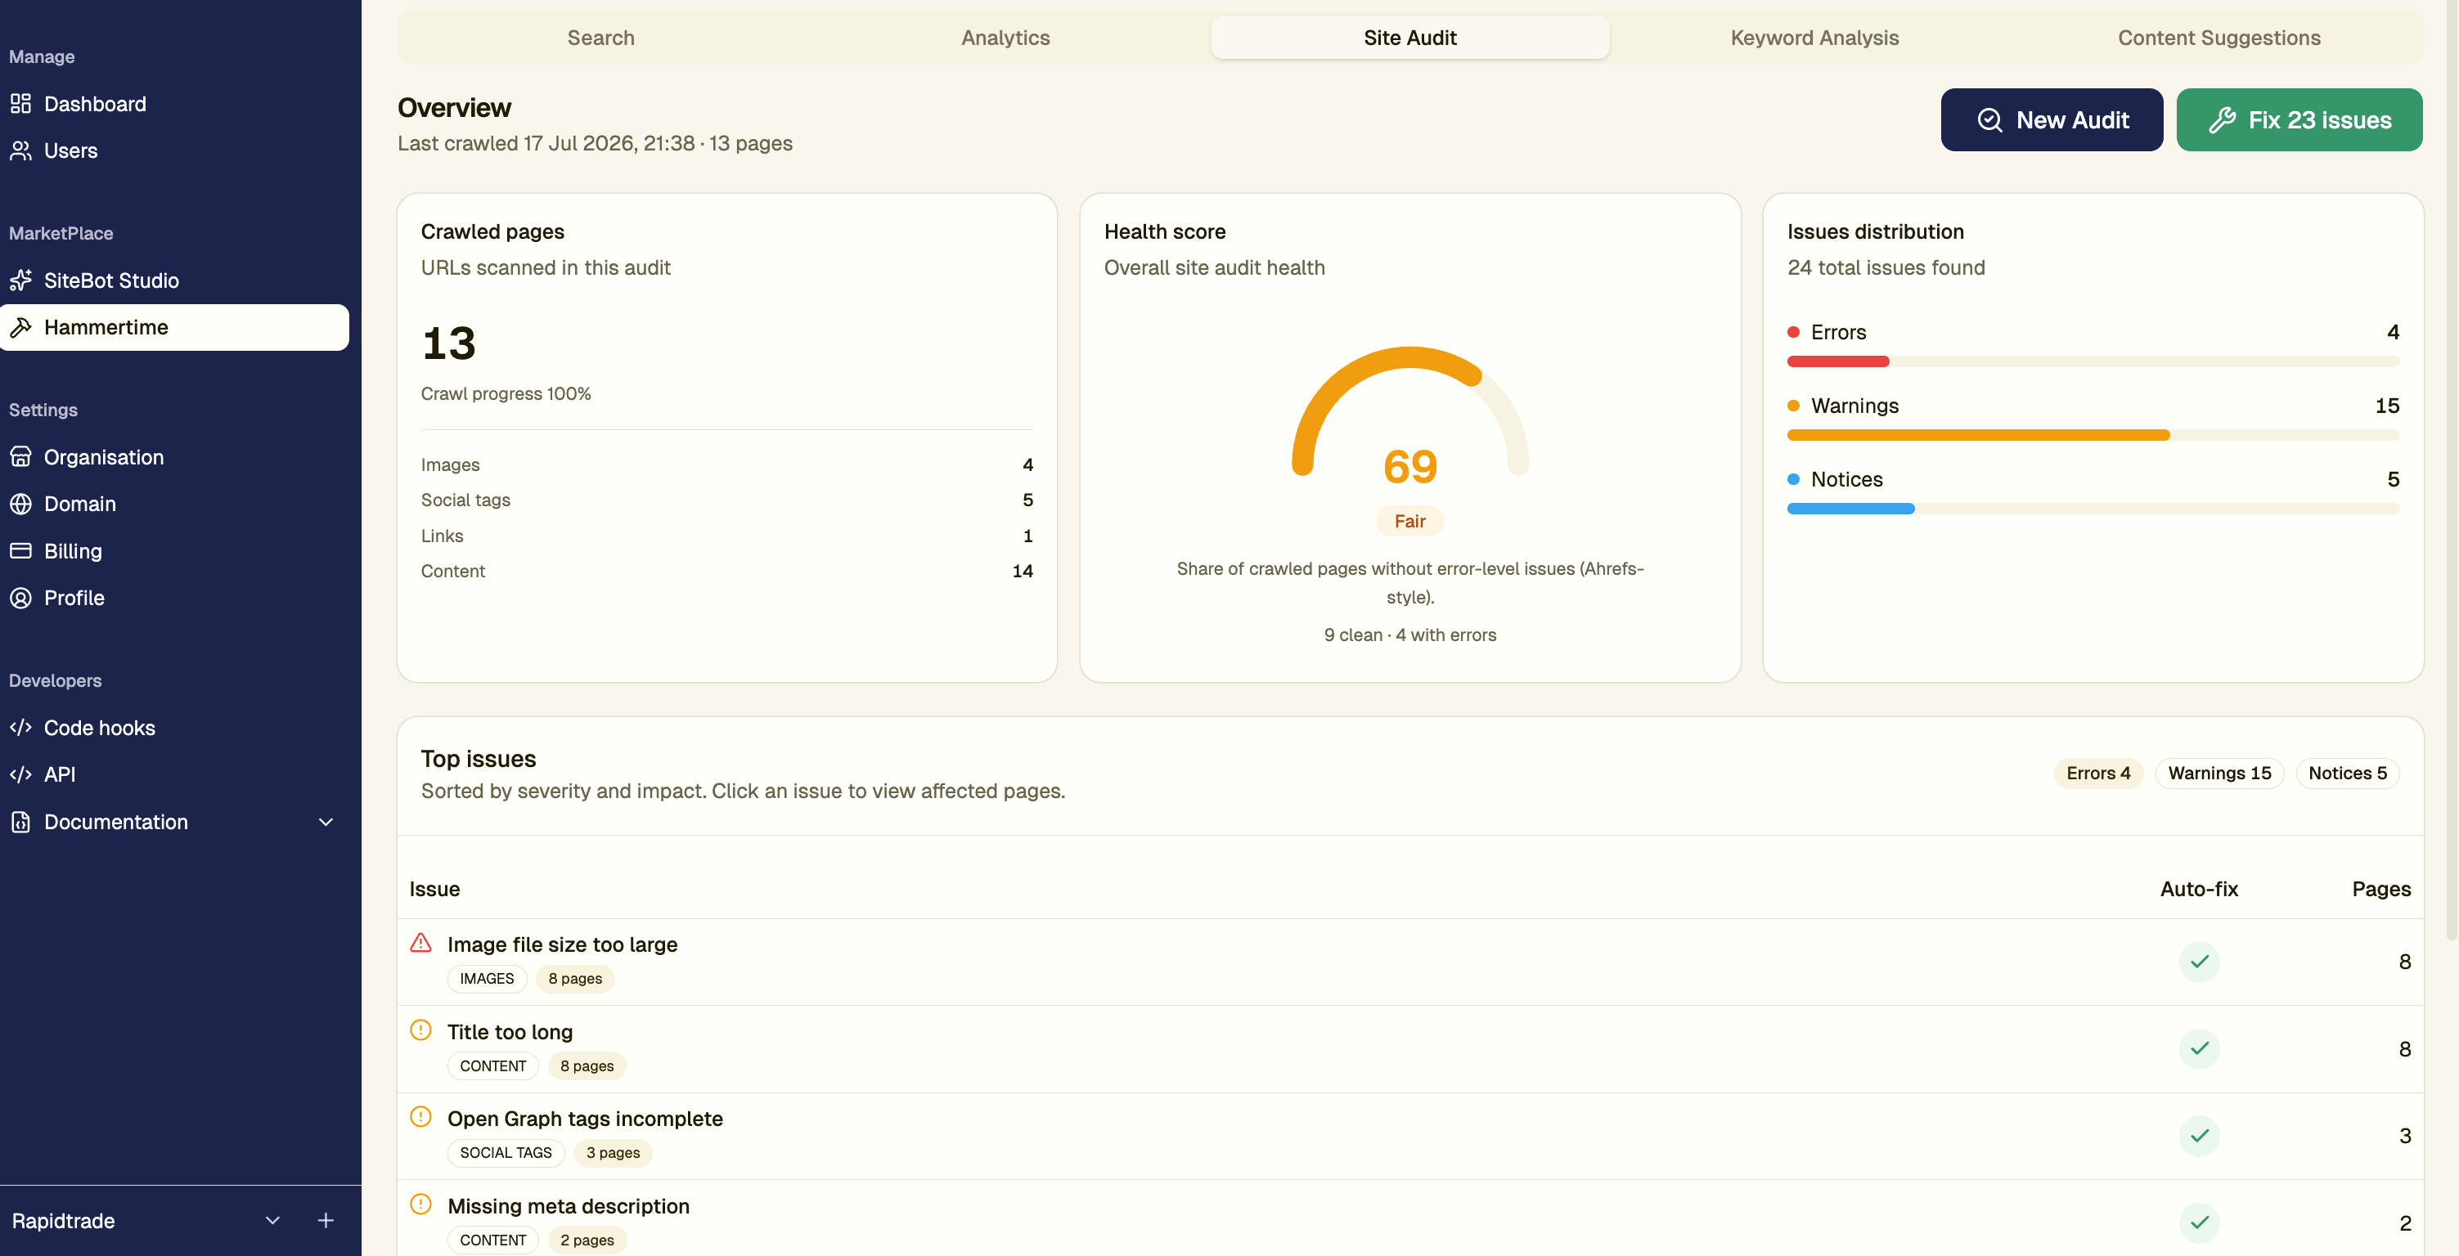Click the 2 pages badge
Screen dimensions: 2459x1256
click(x=587, y=1240)
